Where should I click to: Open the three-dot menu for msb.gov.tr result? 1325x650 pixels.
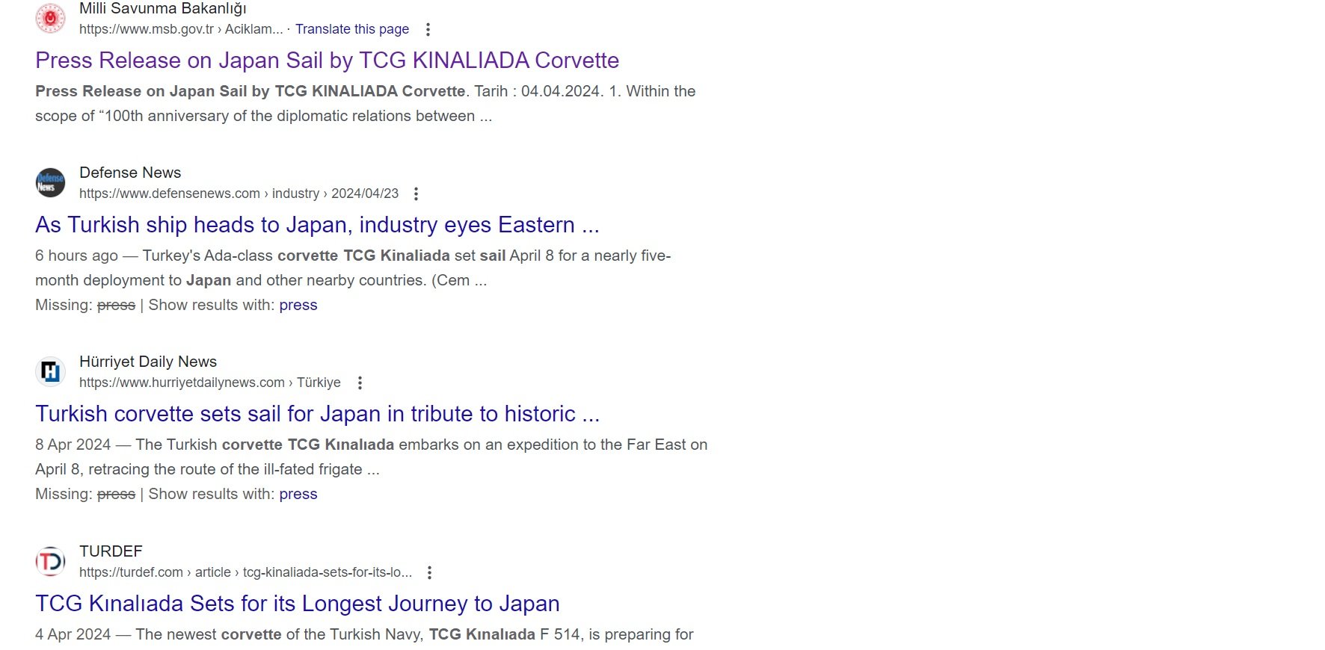pyautogui.click(x=428, y=29)
